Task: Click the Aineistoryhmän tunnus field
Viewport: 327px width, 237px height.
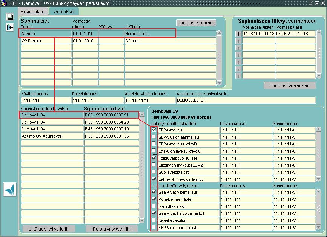Action: pyautogui.click(x=150, y=100)
